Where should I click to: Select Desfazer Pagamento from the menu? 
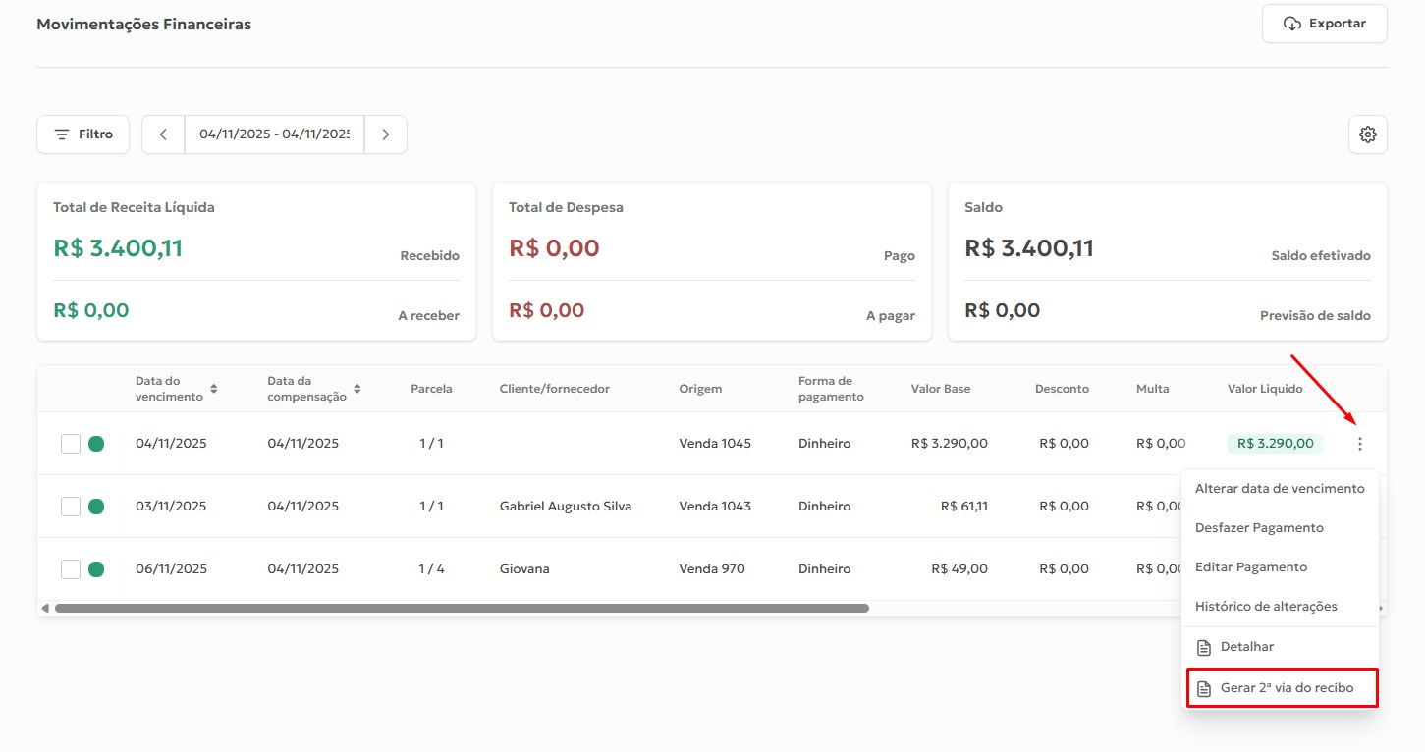click(x=1259, y=528)
